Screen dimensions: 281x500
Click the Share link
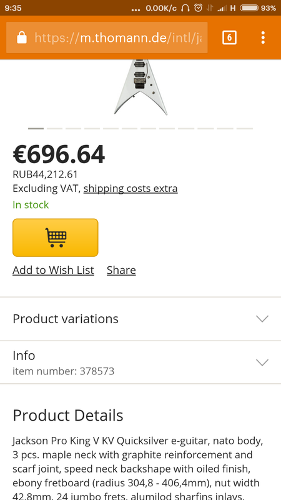click(x=121, y=270)
